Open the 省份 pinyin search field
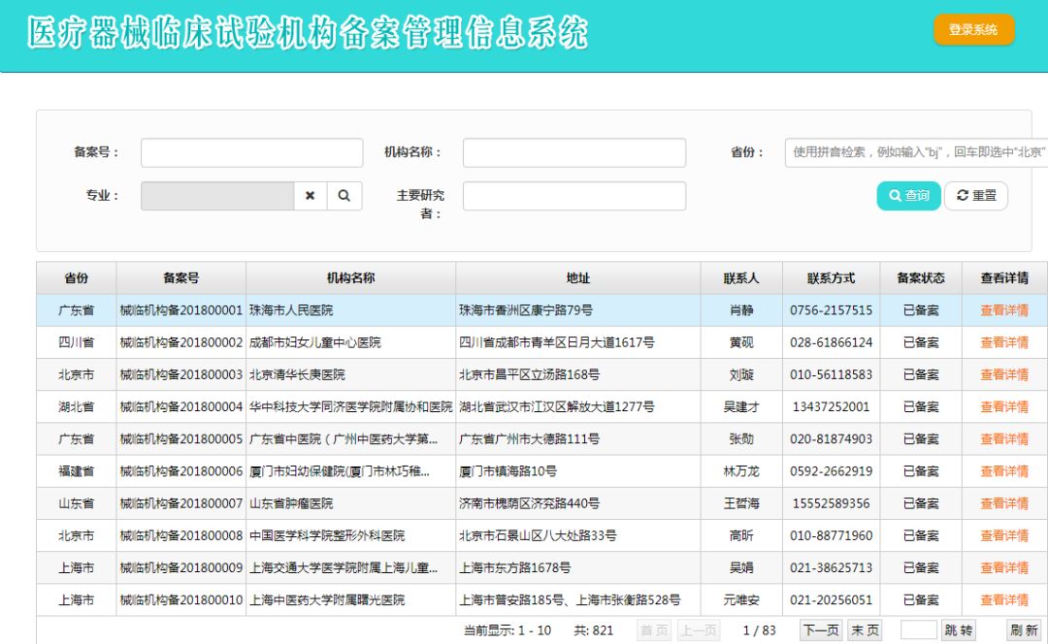The height and width of the screenshot is (644, 1048). point(916,152)
